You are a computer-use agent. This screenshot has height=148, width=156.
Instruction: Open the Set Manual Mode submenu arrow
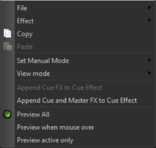pos(150,60)
